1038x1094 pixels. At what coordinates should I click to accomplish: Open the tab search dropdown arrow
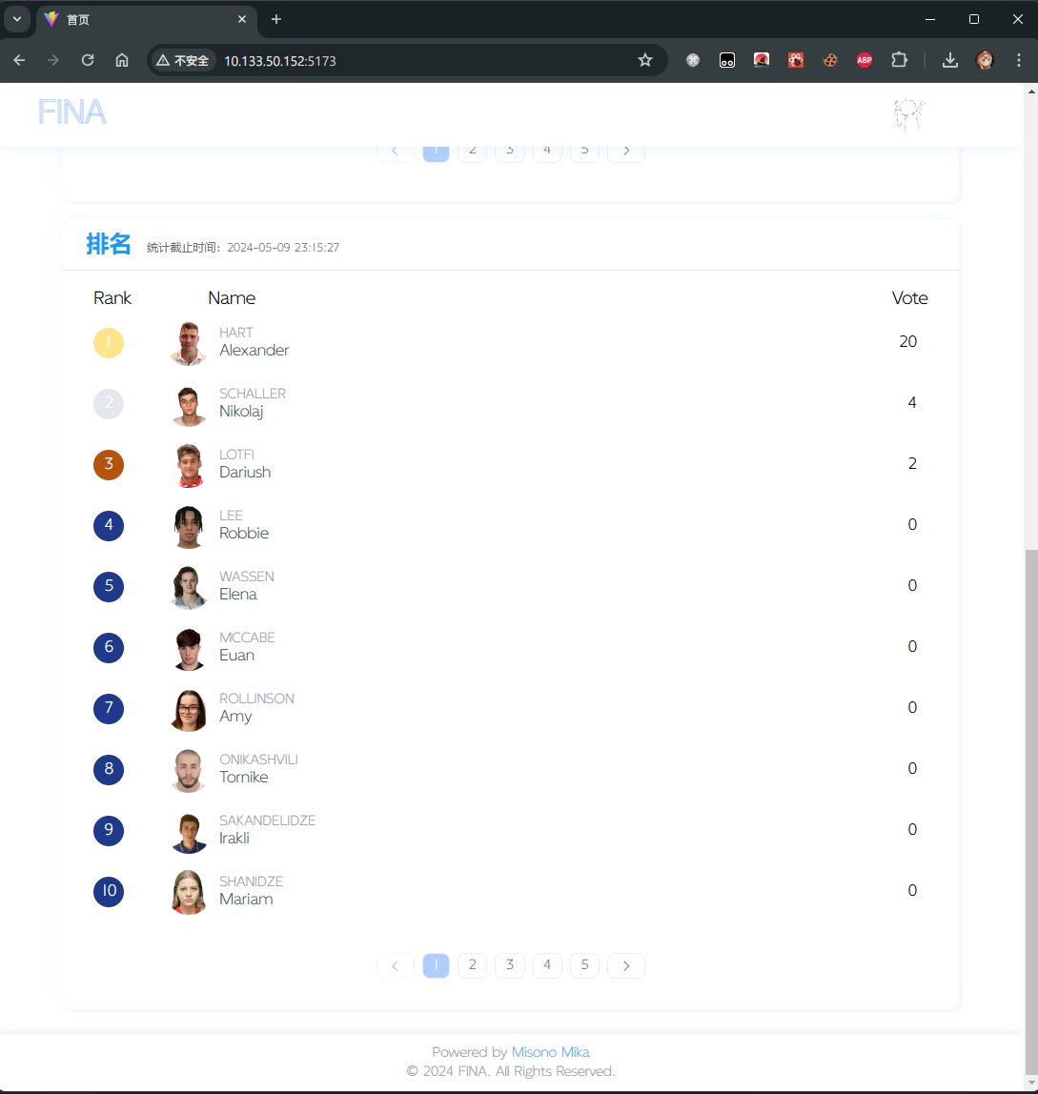click(x=17, y=19)
